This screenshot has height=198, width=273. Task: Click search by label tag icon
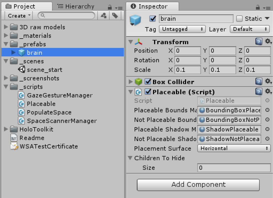[x=115, y=16]
